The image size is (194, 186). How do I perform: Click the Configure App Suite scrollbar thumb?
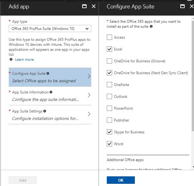coord(193,76)
